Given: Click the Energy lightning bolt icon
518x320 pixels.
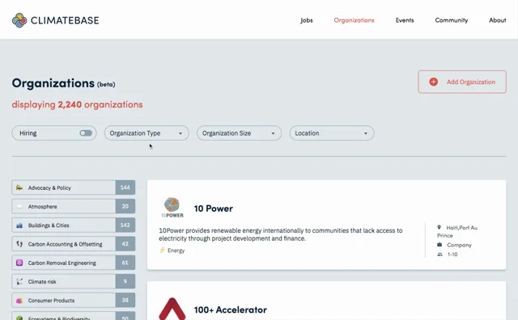Looking at the screenshot, I should (x=162, y=250).
